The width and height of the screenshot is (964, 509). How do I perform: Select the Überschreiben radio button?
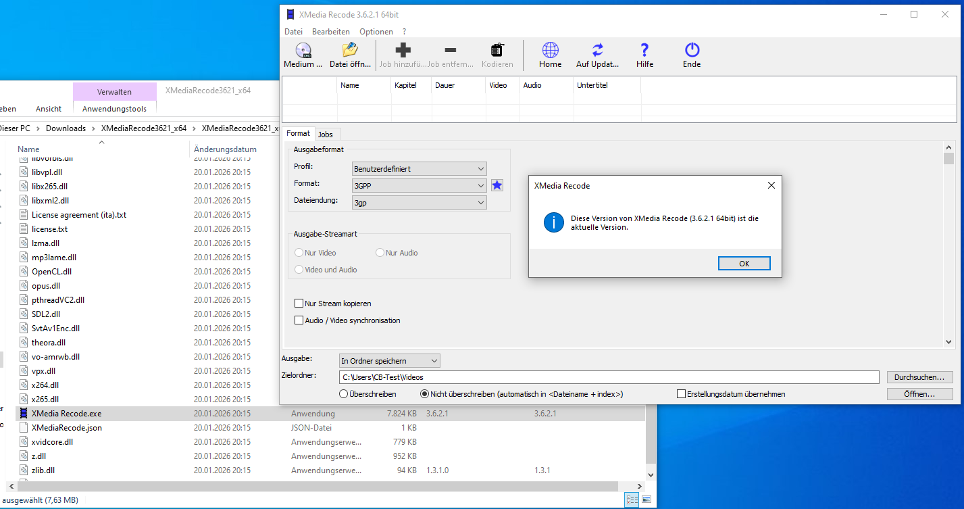click(x=344, y=393)
